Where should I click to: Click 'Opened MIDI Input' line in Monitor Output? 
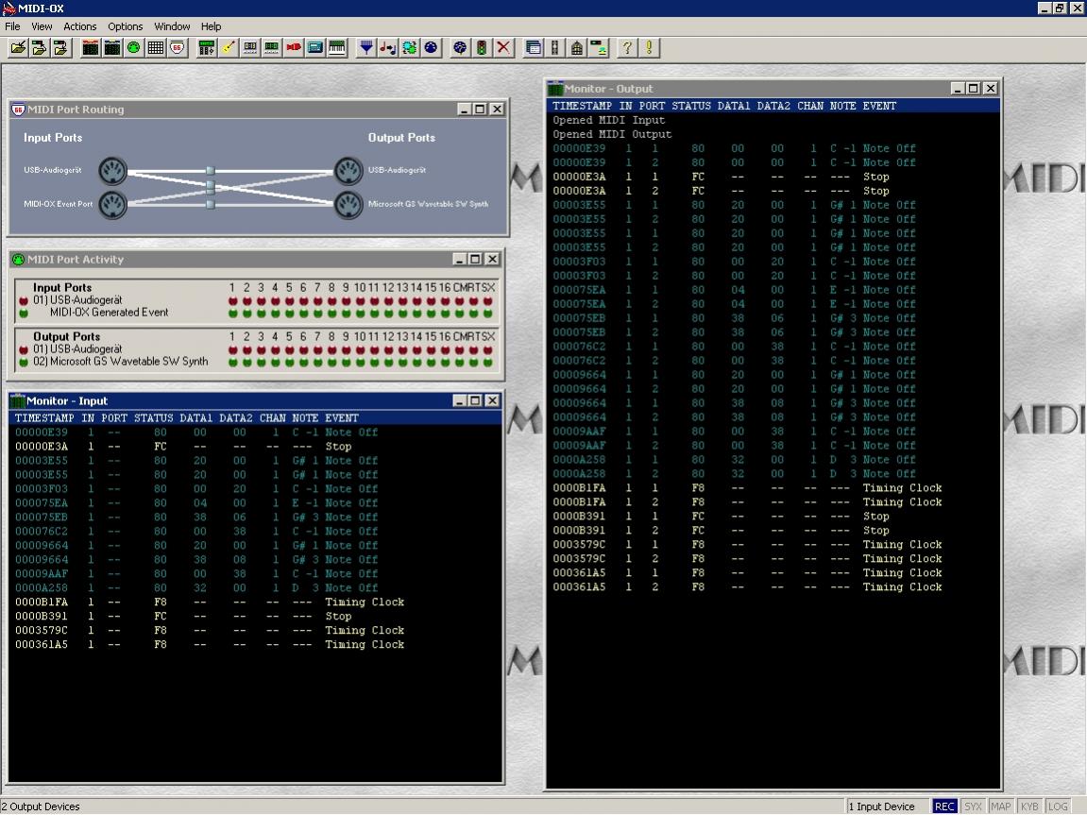(x=609, y=120)
